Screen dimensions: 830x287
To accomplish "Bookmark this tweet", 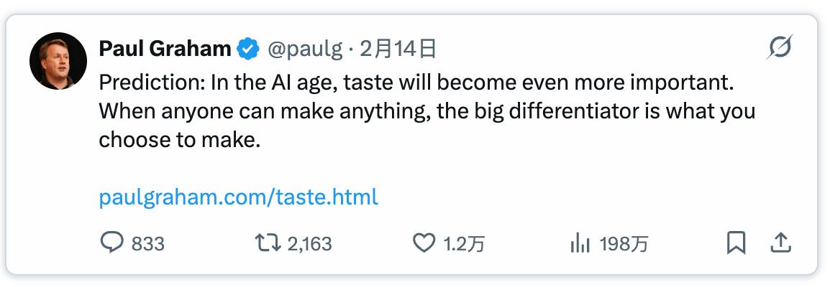I will pyautogui.click(x=736, y=244).
